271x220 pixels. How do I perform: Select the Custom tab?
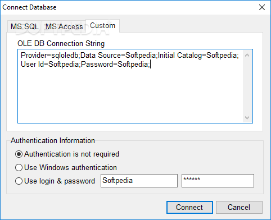tap(102, 26)
